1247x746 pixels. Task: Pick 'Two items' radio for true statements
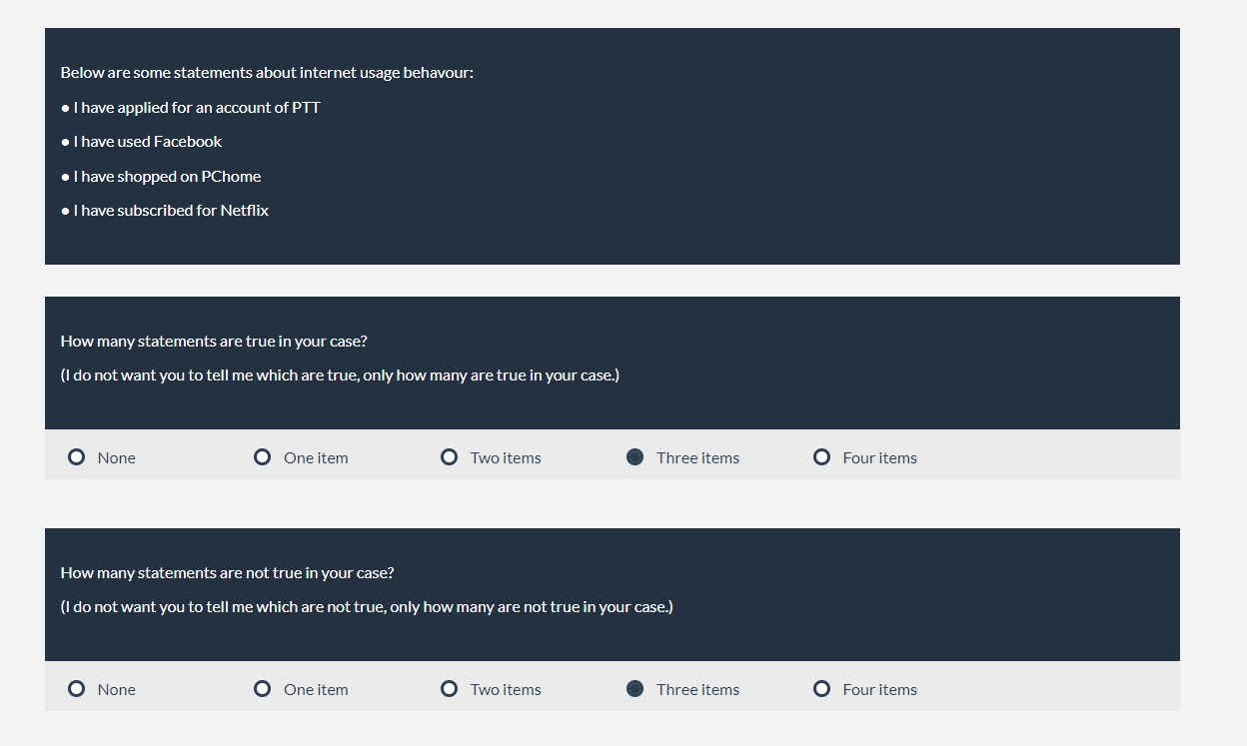pyautogui.click(x=450, y=457)
